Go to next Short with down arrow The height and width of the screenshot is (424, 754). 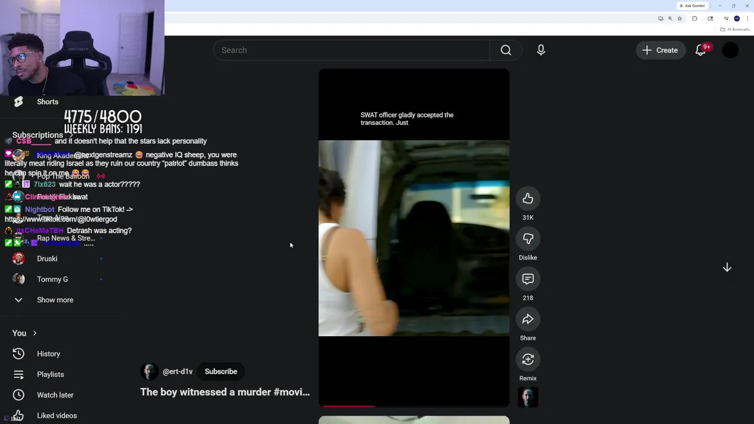coord(727,267)
